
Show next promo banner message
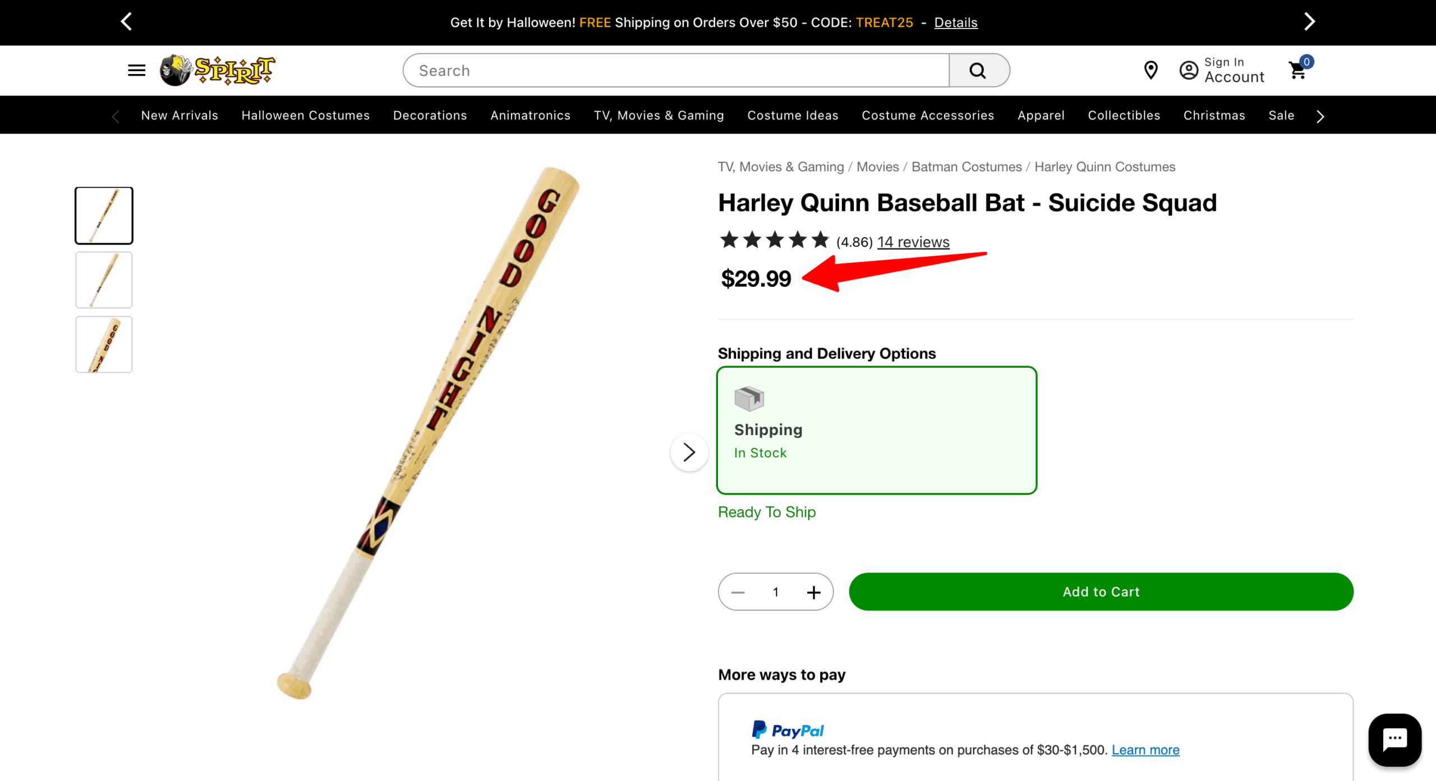pyautogui.click(x=1309, y=22)
